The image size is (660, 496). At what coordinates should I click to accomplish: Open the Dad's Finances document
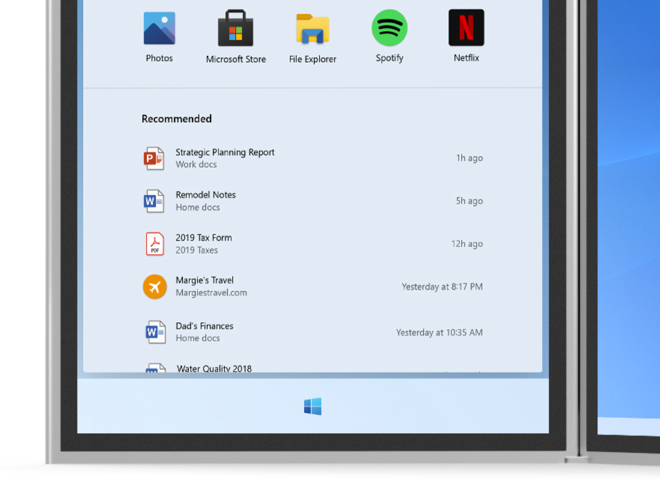pos(312,332)
